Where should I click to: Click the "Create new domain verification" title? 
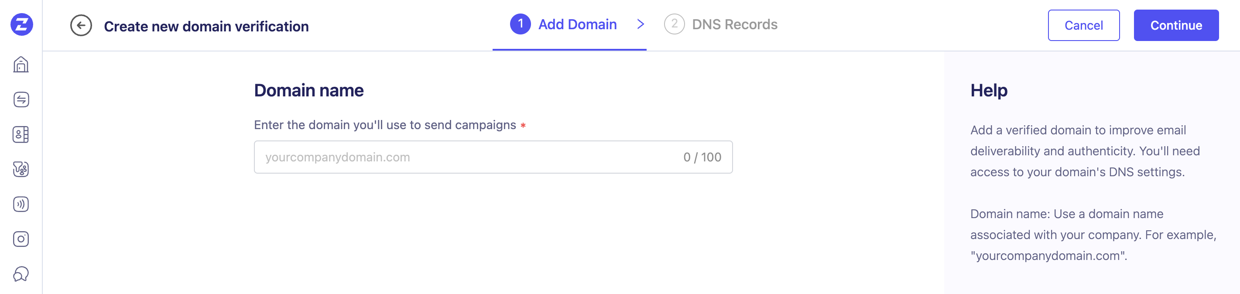click(206, 27)
